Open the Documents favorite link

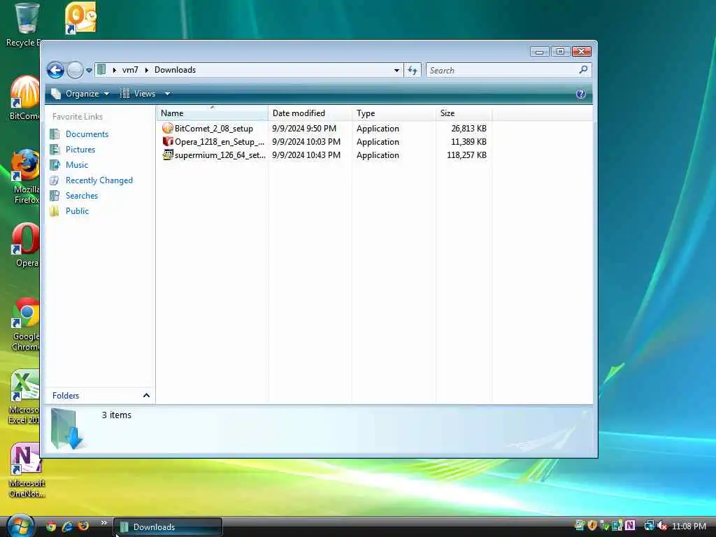tap(87, 134)
